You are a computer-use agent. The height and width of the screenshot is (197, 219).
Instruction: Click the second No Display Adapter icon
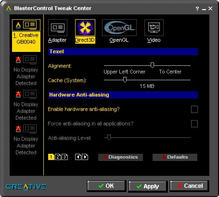[26, 94]
